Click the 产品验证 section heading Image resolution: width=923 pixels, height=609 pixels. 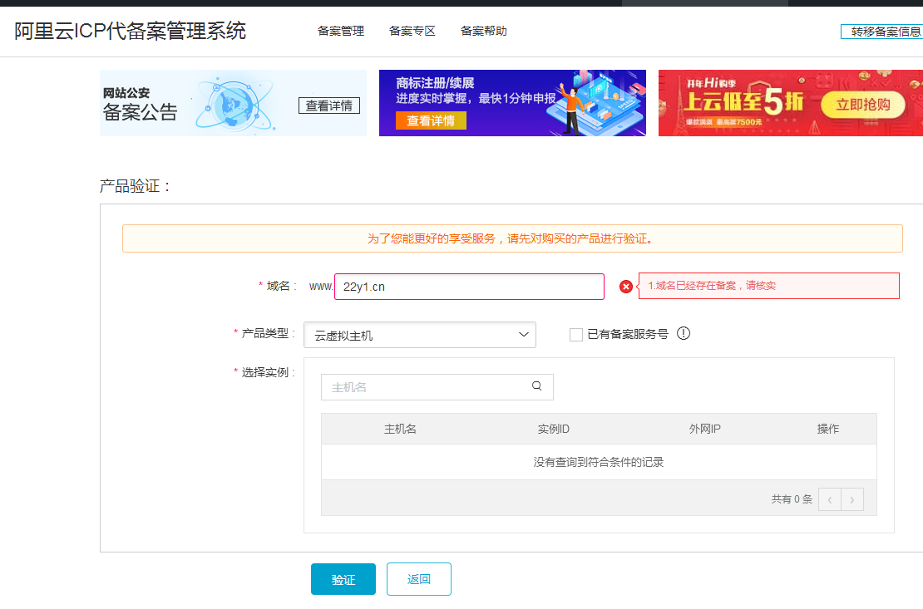[135, 186]
